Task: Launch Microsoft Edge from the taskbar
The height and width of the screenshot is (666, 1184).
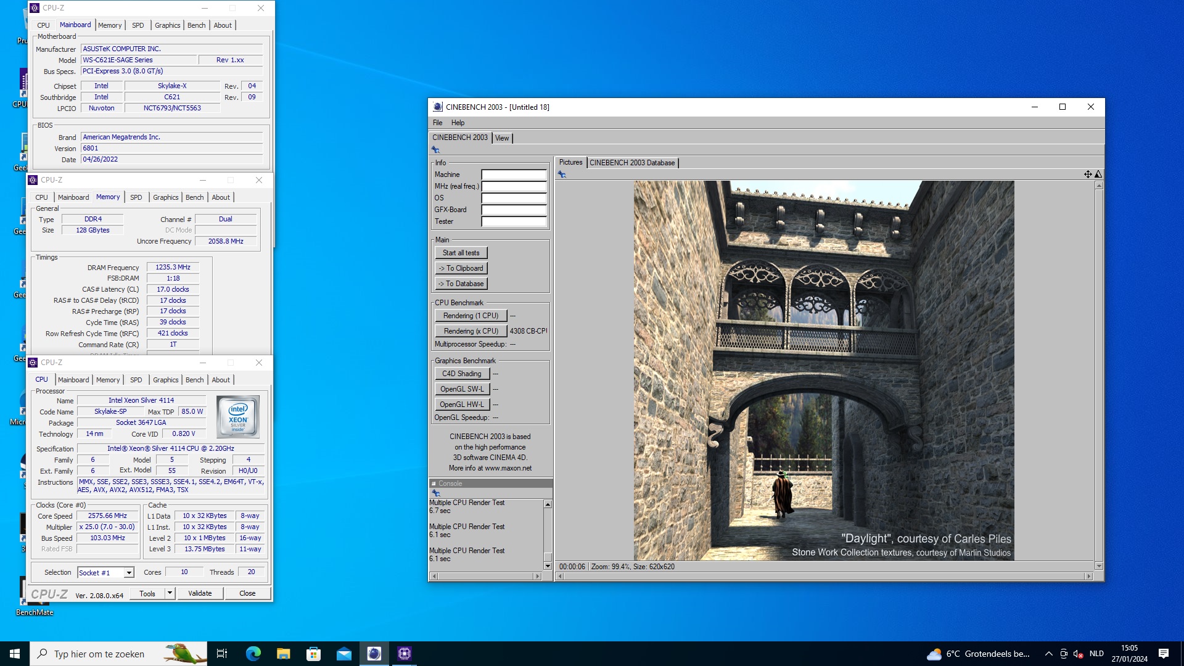Action: click(253, 654)
